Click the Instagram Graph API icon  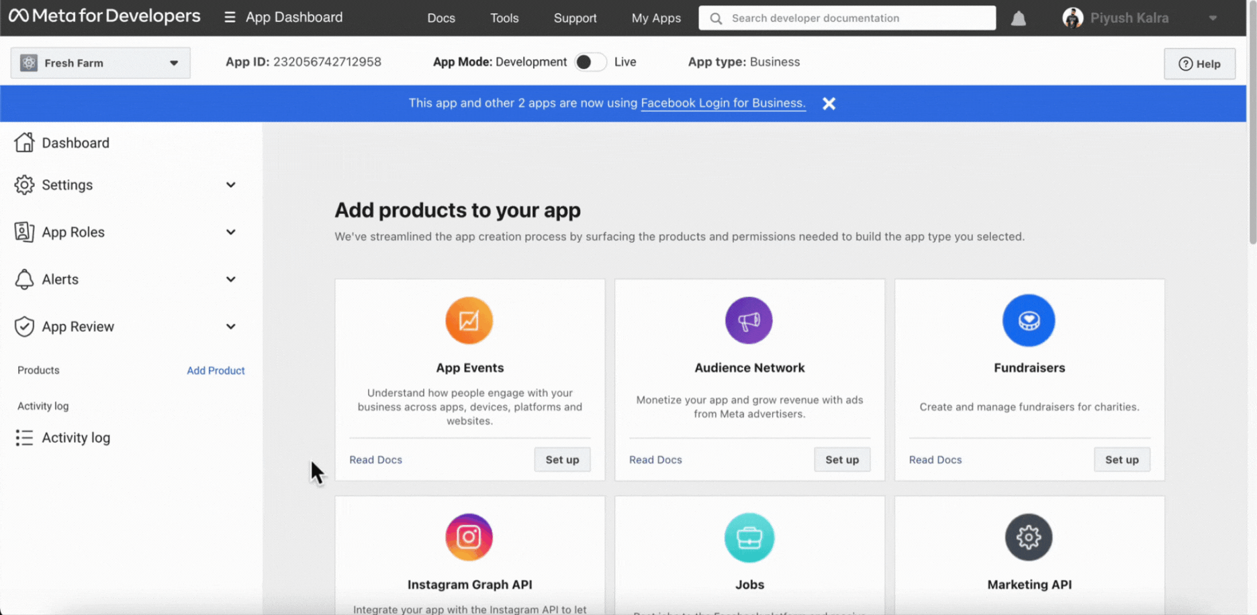[x=469, y=537]
